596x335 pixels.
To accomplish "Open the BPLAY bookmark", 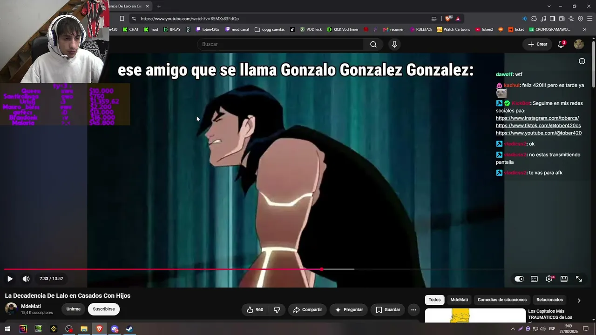I will click(172, 29).
